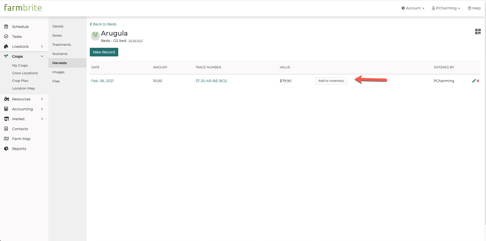Click the Farm Map icon
The width and height of the screenshot is (486, 241).
tap(6, 139)
